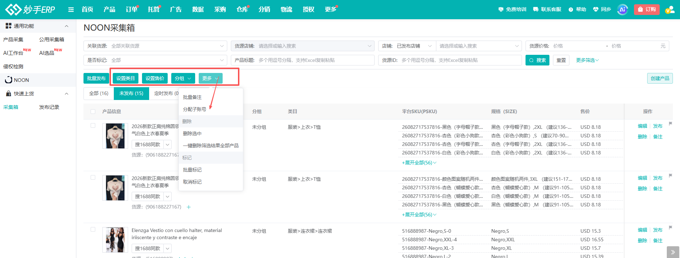
Task: Choose 批量标记 from the dropdown menu
Action: [x=211, y=170]
